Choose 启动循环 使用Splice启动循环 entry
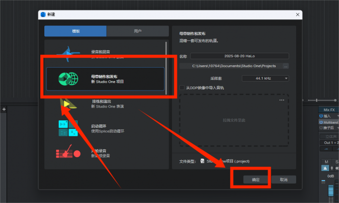 click(105, 128)
